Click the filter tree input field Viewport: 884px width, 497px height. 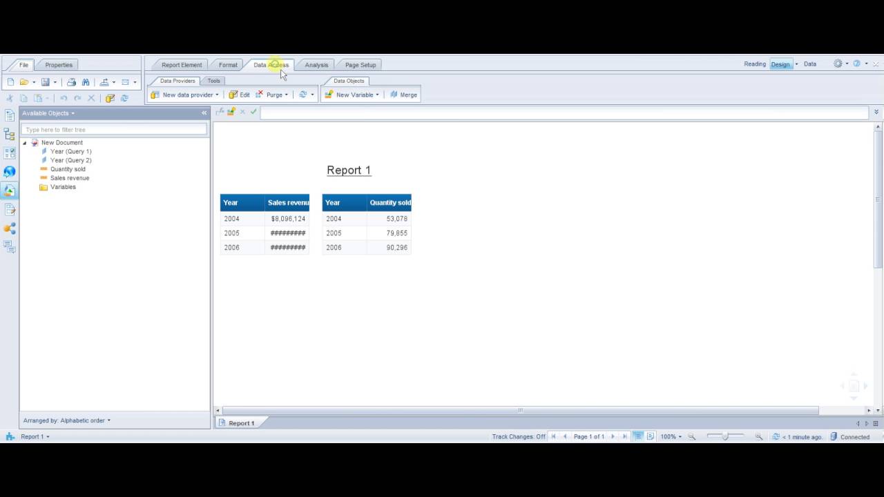point(114,130)
